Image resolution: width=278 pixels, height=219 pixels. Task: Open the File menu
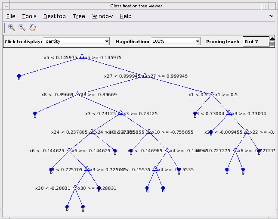11,16
